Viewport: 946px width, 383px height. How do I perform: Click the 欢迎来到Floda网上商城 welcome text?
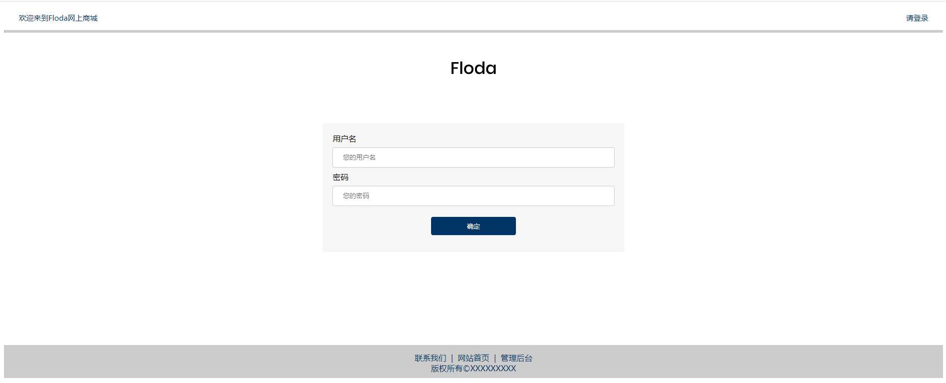(58, 18)
